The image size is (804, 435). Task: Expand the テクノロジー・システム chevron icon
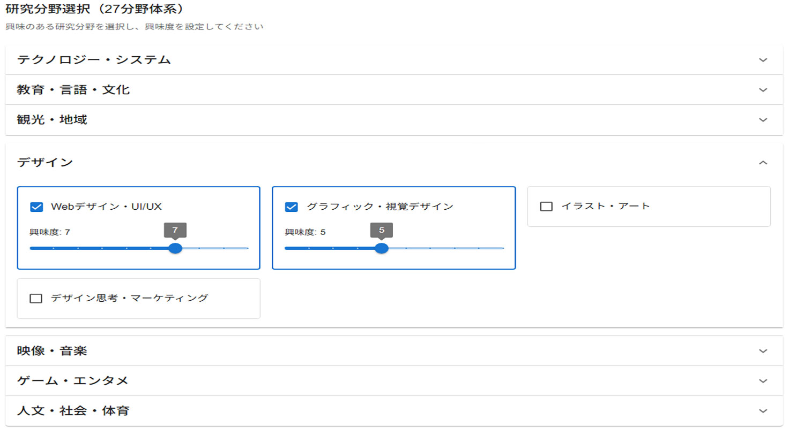click(x=763, y=60)
